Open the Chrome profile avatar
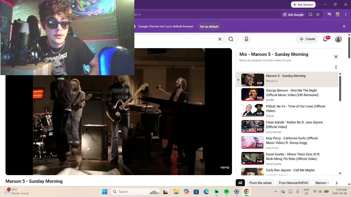The height and width of the screenshot is (197, 351). (x=338, y=15)
